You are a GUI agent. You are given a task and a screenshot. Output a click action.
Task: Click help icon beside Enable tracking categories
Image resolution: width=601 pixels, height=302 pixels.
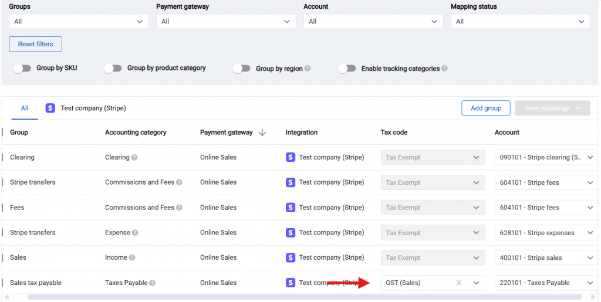[x=444, y=69]
